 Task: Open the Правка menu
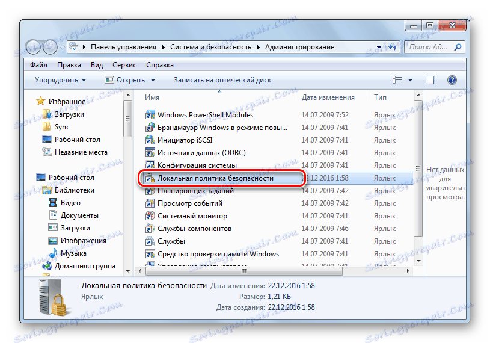[x=69, y=65]
